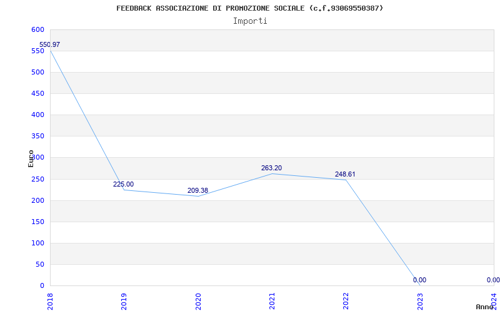Viewport: 500px width, 313px height.
Task: Click the 2019 x-axis label
Action: (124, 301)
